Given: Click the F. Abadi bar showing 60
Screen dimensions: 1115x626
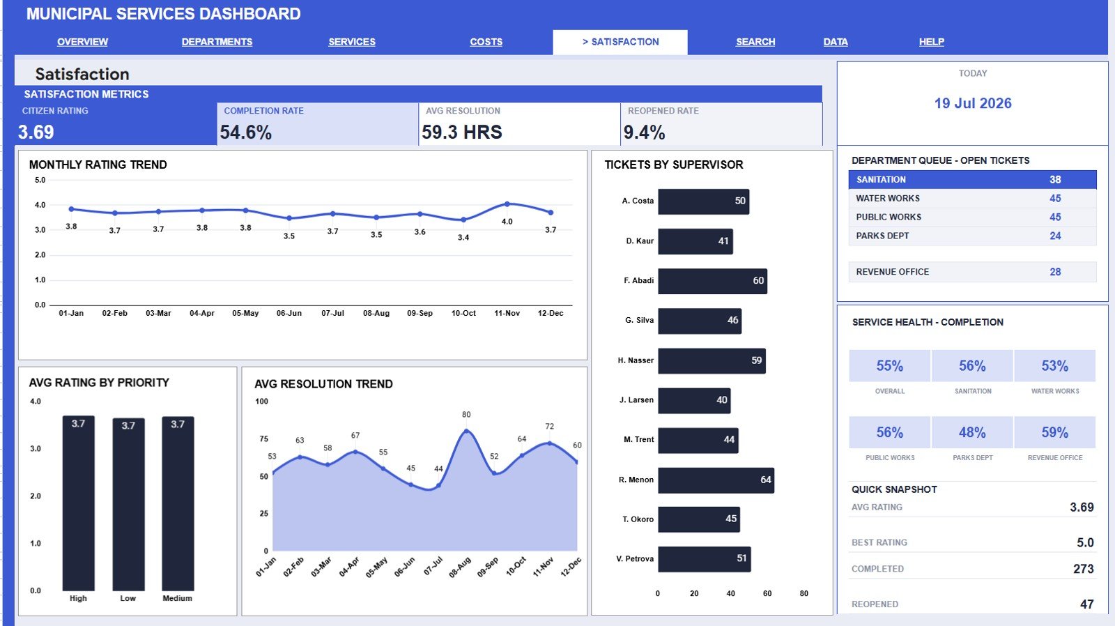Looking at the screenshot, I should (712, 281).
